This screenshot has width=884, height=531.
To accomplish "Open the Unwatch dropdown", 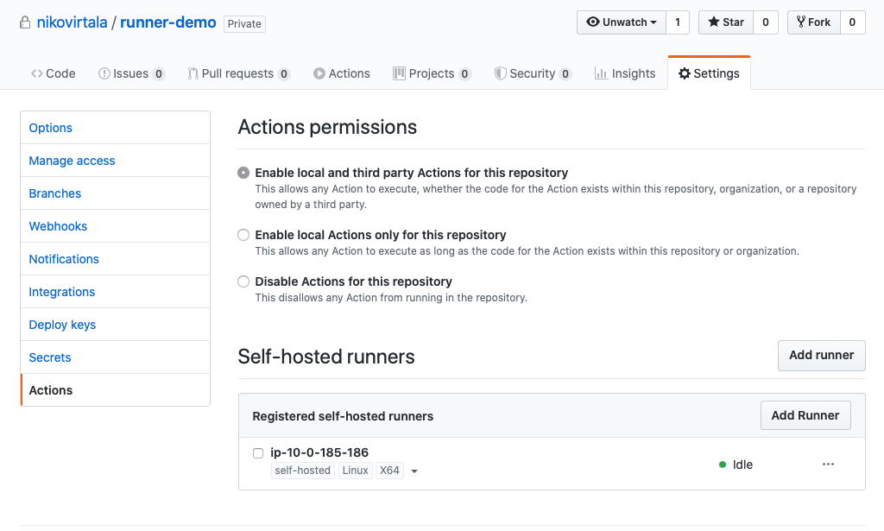I will [x=622, y=22].
